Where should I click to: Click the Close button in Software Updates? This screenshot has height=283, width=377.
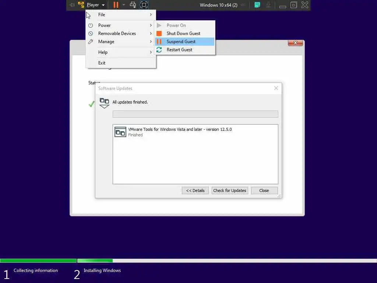click(x=264, y=191)
